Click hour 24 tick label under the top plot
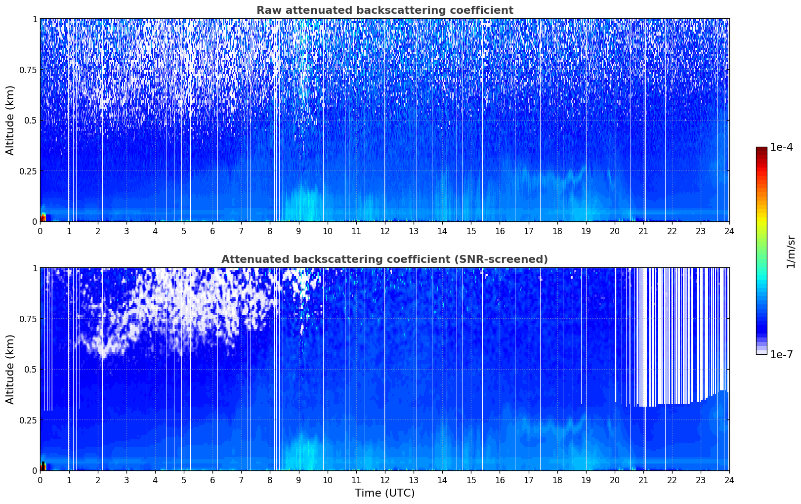This screenshot has width=801, height=504. pyautogui.click(x=729, y=231)
